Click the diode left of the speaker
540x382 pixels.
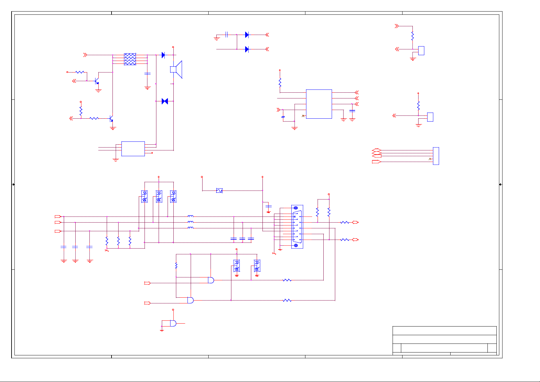coord(163,55)
